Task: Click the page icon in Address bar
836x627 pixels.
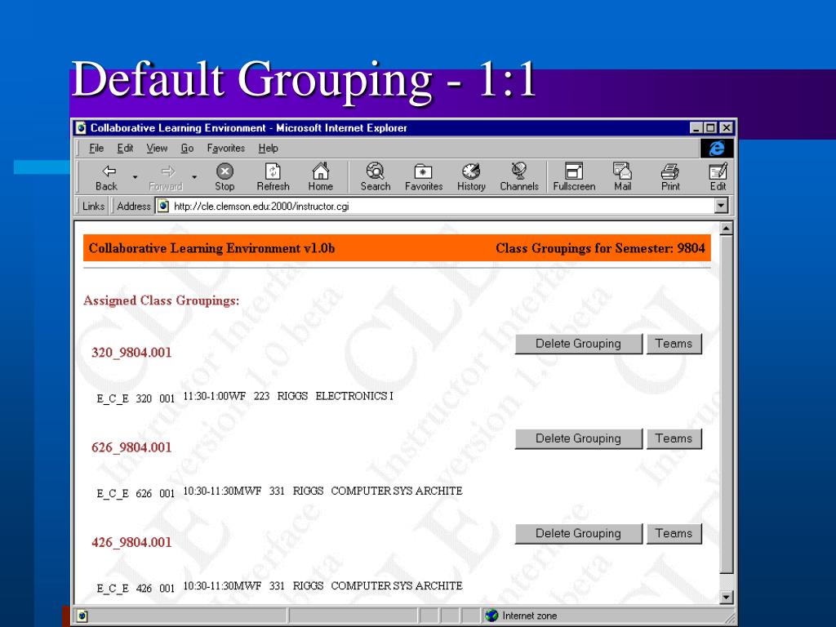Action: pyautogui.click(x=163, y=206)
